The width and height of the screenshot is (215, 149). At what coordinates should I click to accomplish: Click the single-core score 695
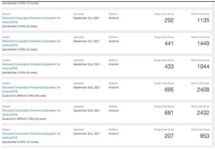click(x=169, y=90)
